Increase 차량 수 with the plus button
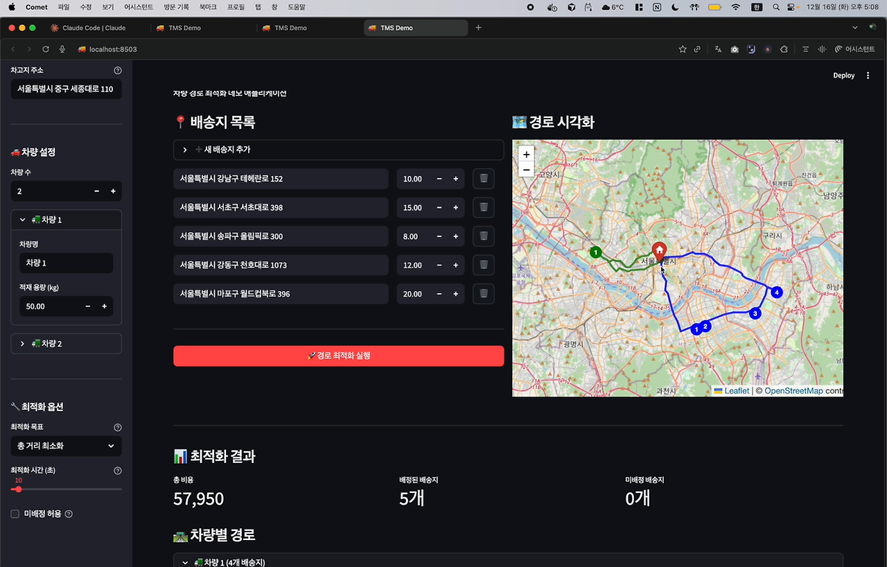 pos(113,191)
